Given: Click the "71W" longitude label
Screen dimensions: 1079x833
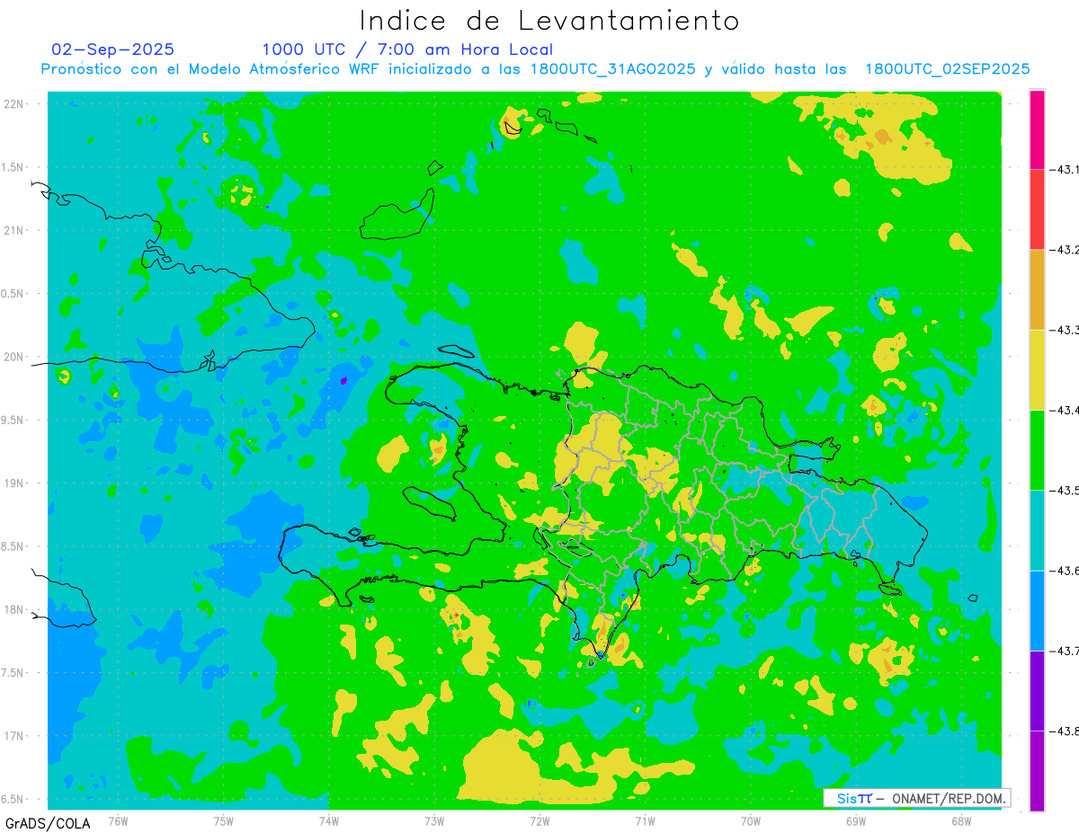Looking at the screenshot, I should [645, 820].
